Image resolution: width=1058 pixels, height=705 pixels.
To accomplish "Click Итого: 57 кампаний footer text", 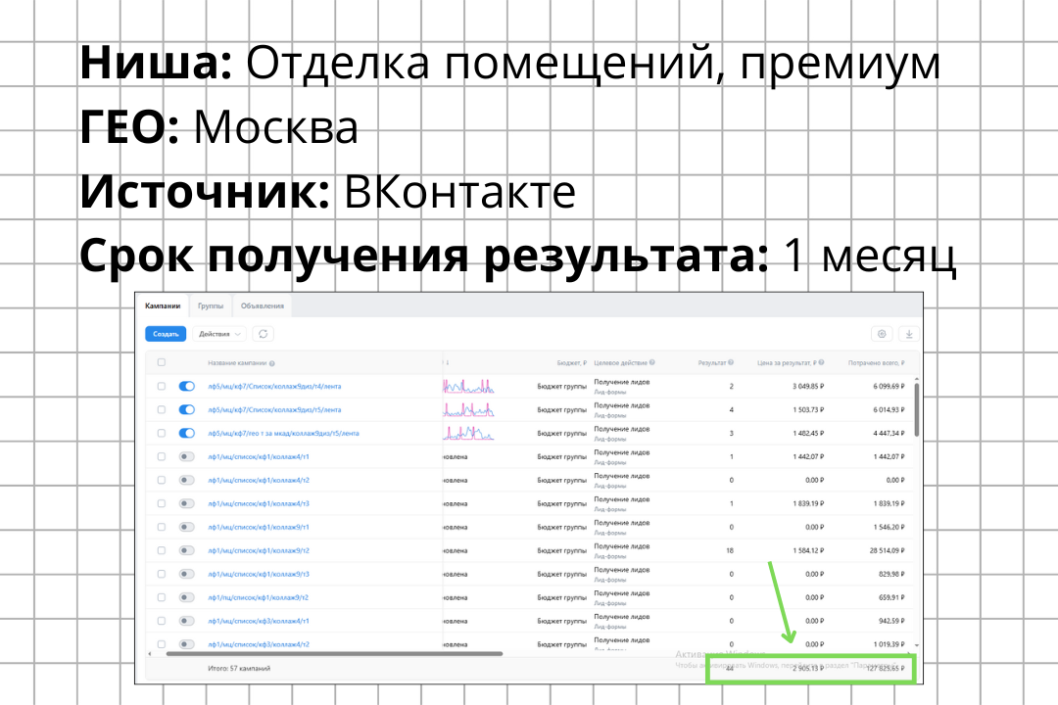I will [x=239, y=669].
